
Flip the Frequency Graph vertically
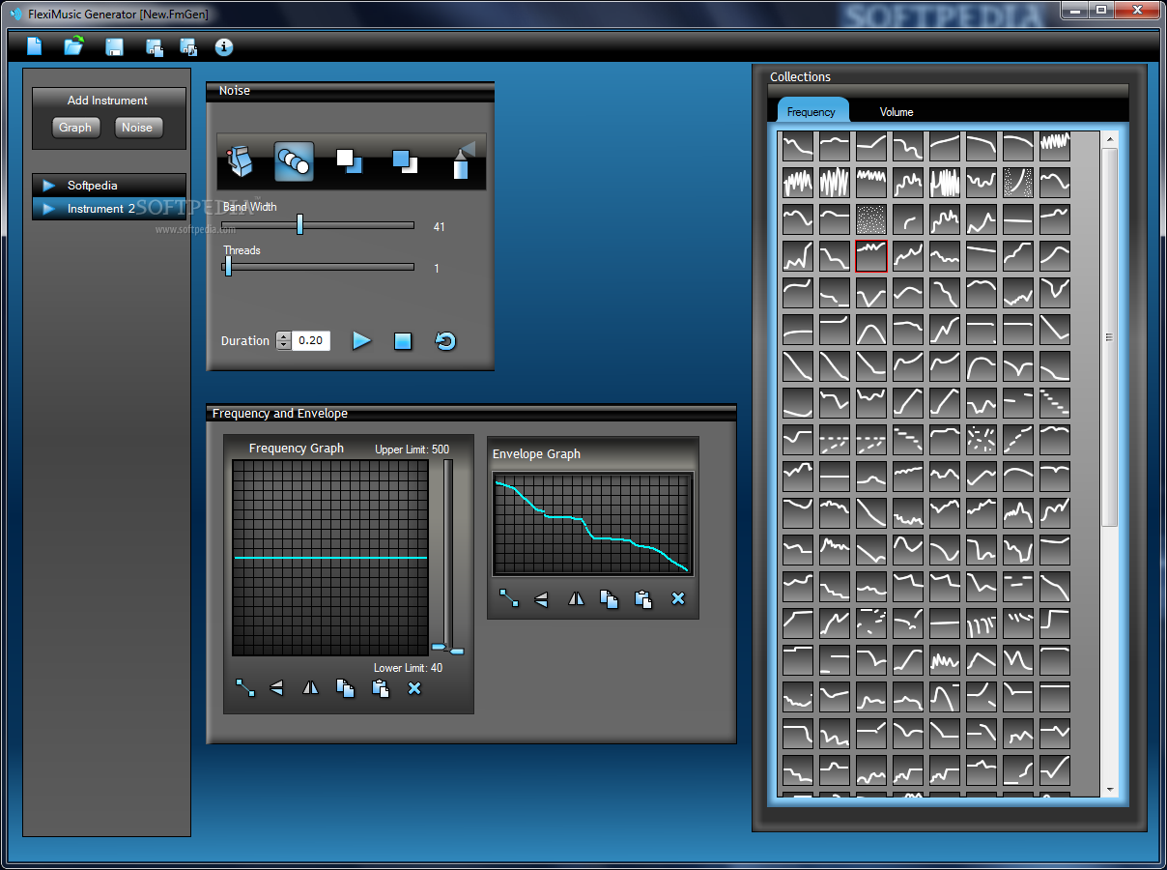[x=277, y=688]
